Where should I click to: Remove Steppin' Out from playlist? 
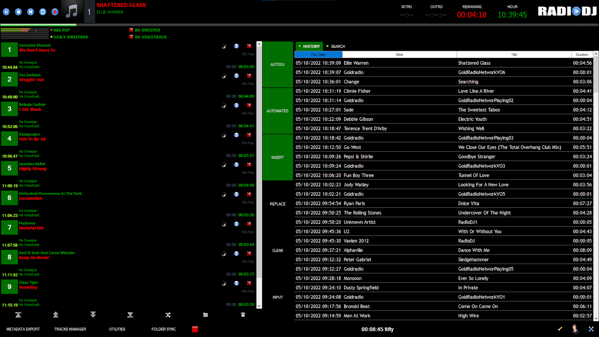point(249,76)
